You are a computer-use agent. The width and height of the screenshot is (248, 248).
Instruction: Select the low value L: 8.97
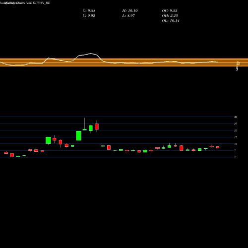tap(128, 16)
